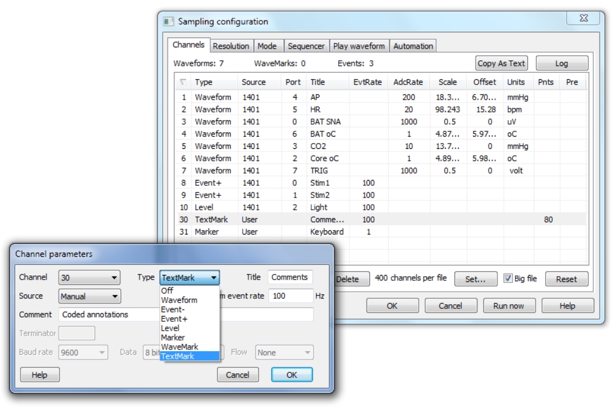Switch to the Play waveform tab

click(x=359, y=46)
